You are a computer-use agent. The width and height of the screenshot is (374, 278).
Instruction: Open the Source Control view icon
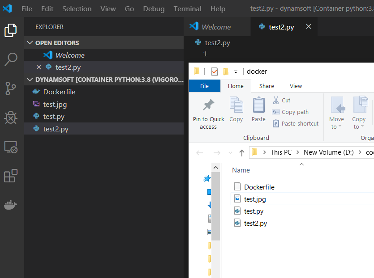(x=11, y=88)
